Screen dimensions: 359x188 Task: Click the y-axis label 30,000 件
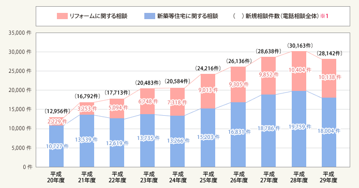(x=20, y=52)
